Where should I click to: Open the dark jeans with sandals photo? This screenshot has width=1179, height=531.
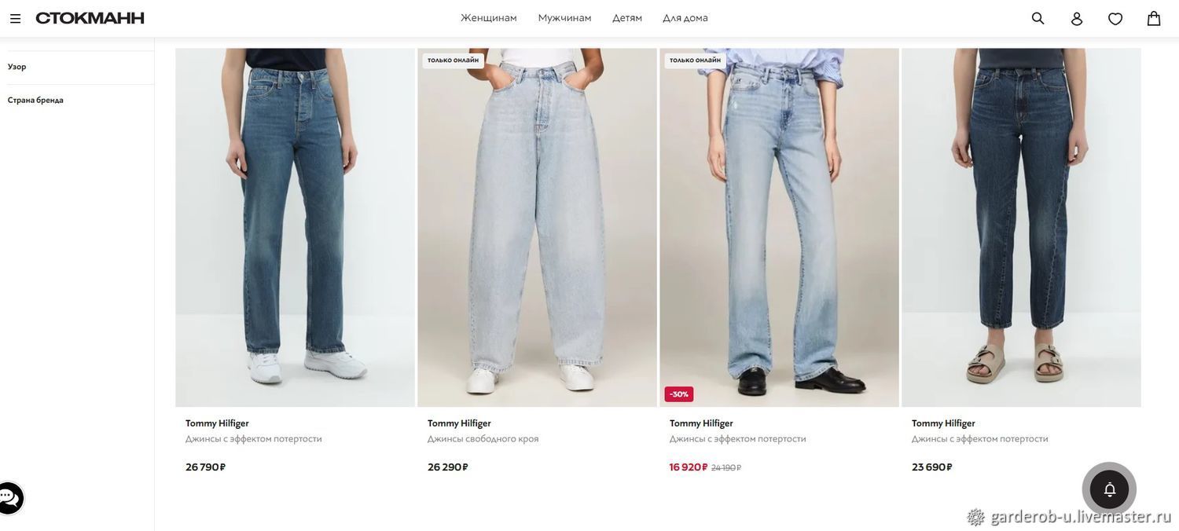[x=1021, y=228]
